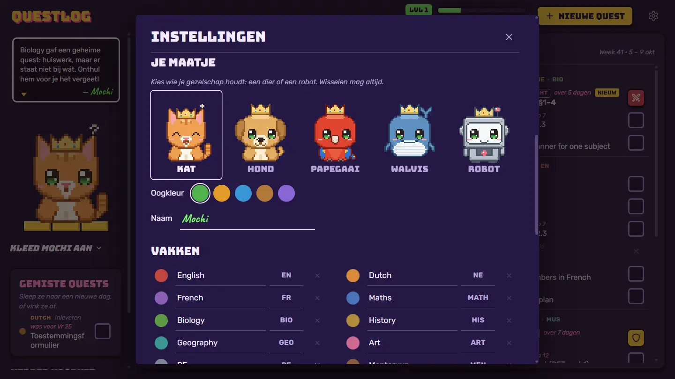The height and width of the screenshot is (379, 675).
Task: Advance Mochi's speech bubble with the arrow
Action: 24,94
